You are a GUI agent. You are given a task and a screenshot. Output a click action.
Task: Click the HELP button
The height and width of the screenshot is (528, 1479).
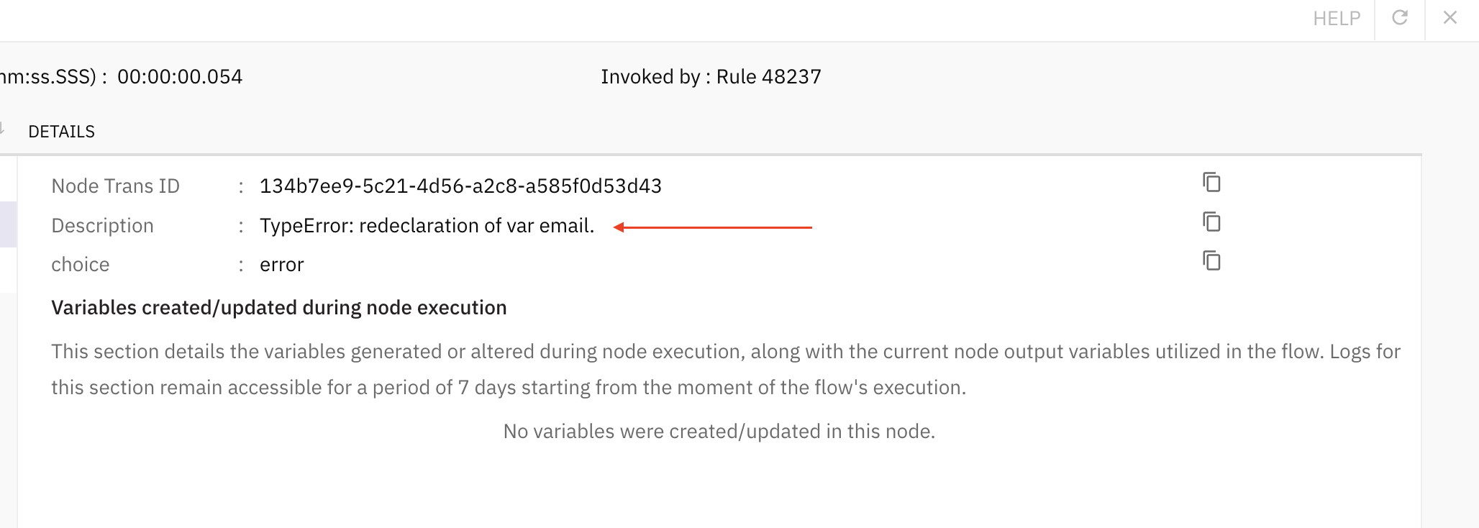[x=1336, y=19]
